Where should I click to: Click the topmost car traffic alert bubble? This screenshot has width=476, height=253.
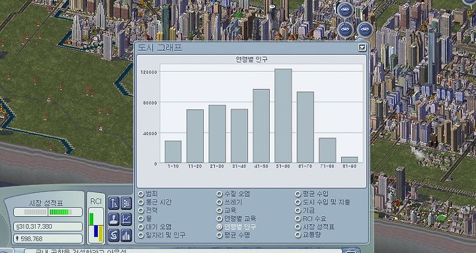[345, 10]
